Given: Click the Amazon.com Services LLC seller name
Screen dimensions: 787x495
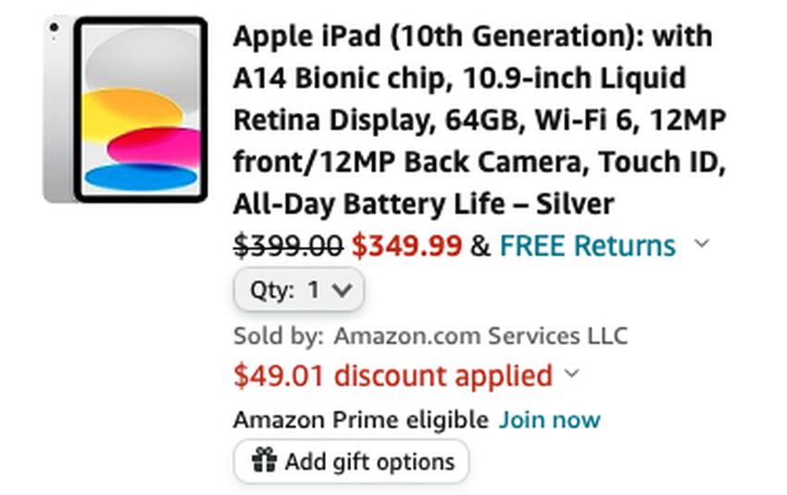Looking at the screenshot, I should click(x=481, y=335).
